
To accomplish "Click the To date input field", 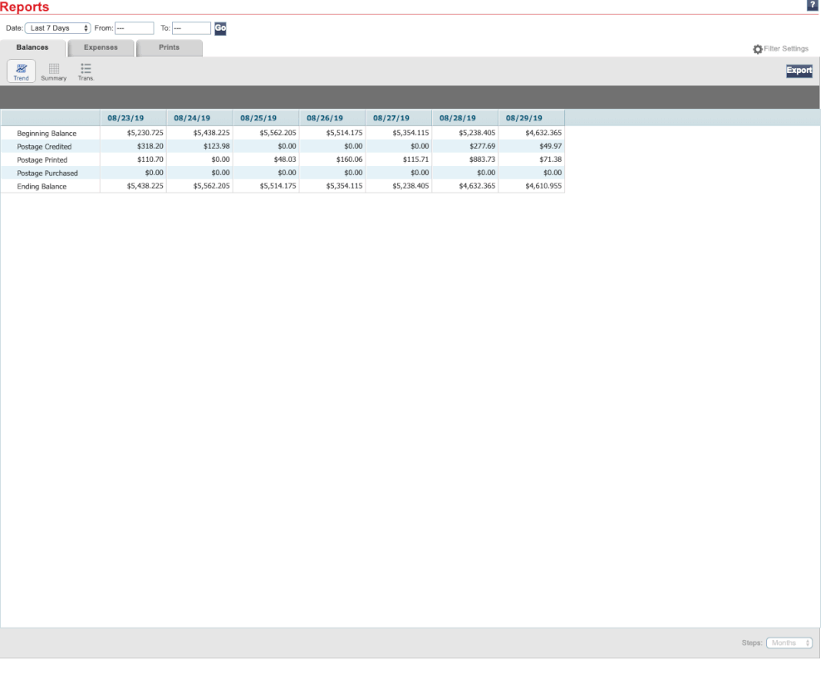I will (x=191, y=28).
